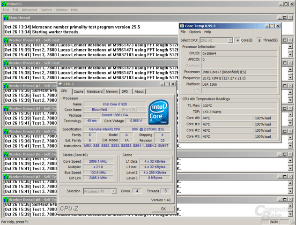Click scroll down arrow in Worker thread #2
This screenshot has height=225, width=296.
290,78
